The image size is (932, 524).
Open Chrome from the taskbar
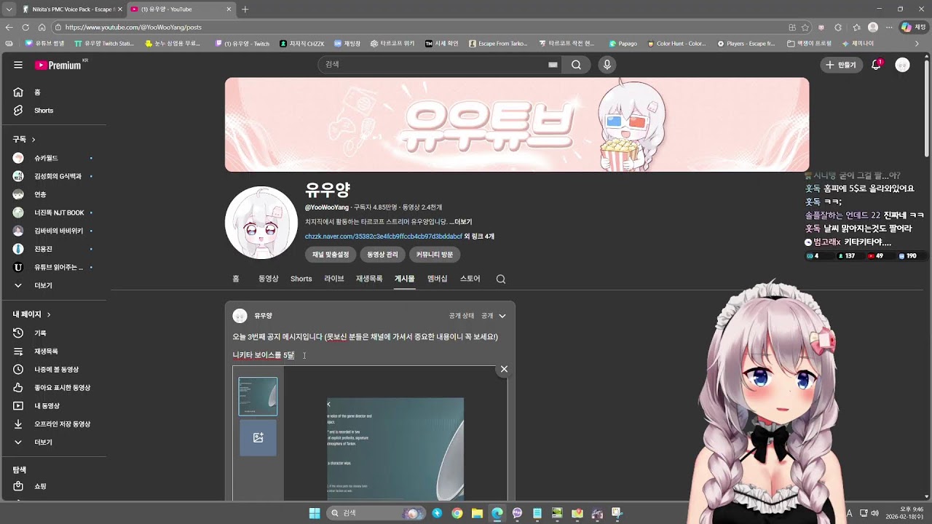[x=457, y=513]
